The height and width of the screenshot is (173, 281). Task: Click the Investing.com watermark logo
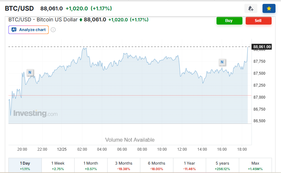click(x=35, y=114)
